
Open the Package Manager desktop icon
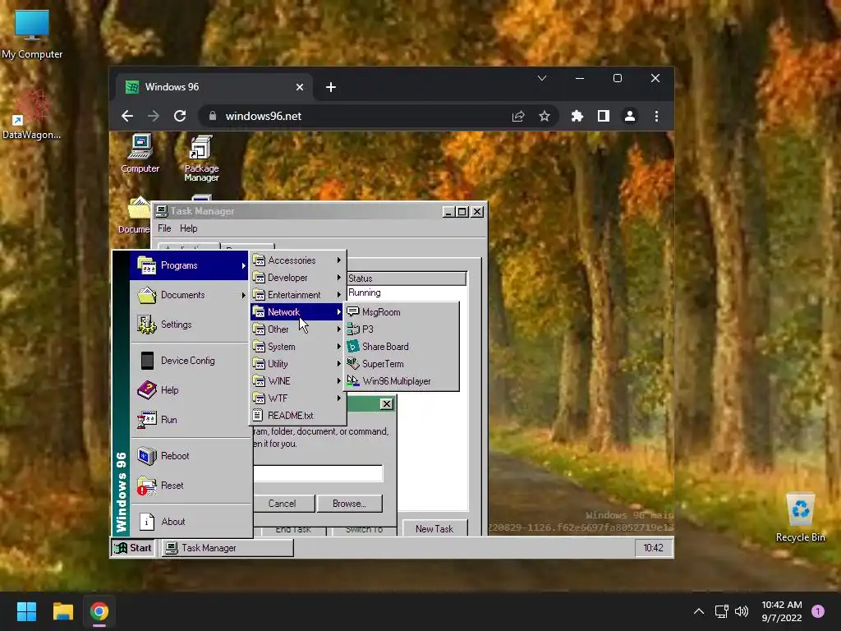[x=201, y=159]
